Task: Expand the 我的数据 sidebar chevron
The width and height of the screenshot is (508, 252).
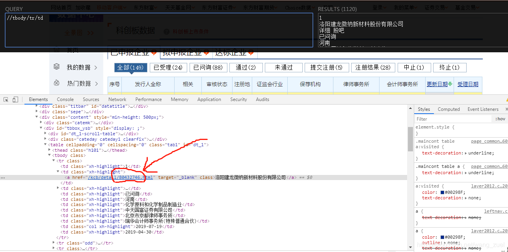Action: click(96, 68)
